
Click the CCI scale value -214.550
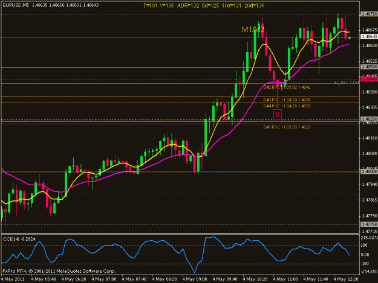coord(369,272)
